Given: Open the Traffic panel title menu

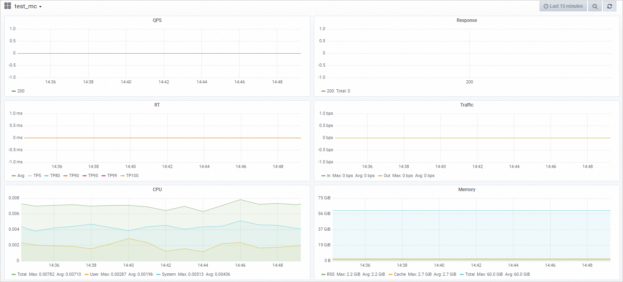Looking at the screenshot, I should (x=467, y=105).
